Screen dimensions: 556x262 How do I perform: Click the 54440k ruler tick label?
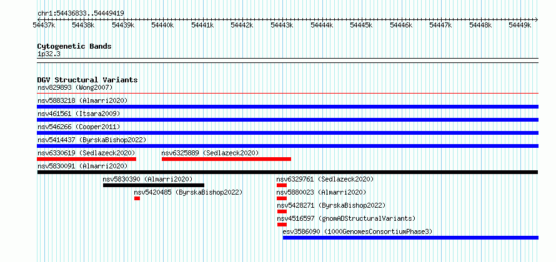click(x=163, y=25)
